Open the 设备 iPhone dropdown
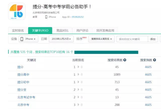The height and width of the screenshot is (109, 161). pos(29,39)
